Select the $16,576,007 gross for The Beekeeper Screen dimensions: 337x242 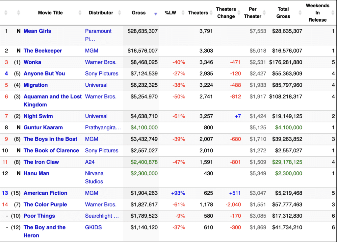(143, 51)
